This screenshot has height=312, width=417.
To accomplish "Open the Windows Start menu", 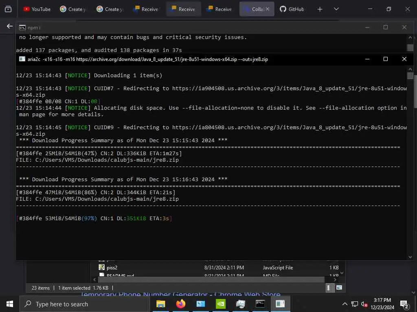I will pyautogui.click(x=10, y=304).
